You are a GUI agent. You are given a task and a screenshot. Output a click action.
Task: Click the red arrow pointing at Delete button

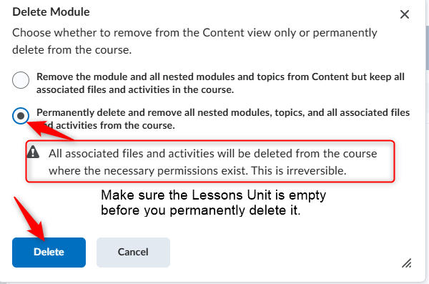(x=29, y=219)
